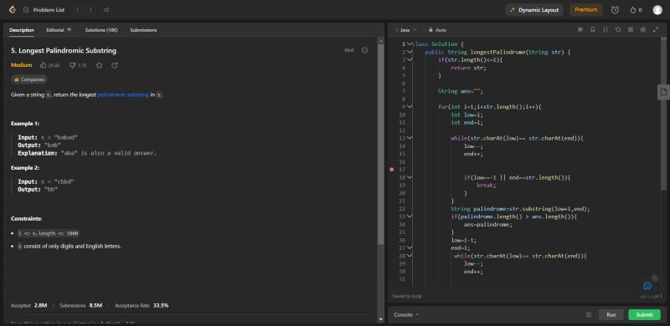Click the Acceptance Rate 33.5% stat

coord(142,305)
